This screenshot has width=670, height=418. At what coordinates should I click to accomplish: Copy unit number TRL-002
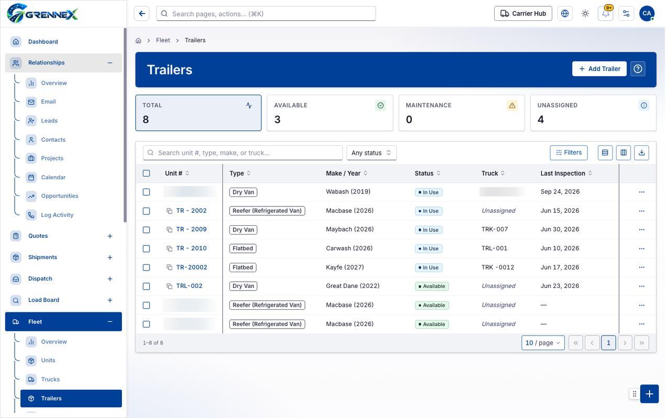pos(170,286)
